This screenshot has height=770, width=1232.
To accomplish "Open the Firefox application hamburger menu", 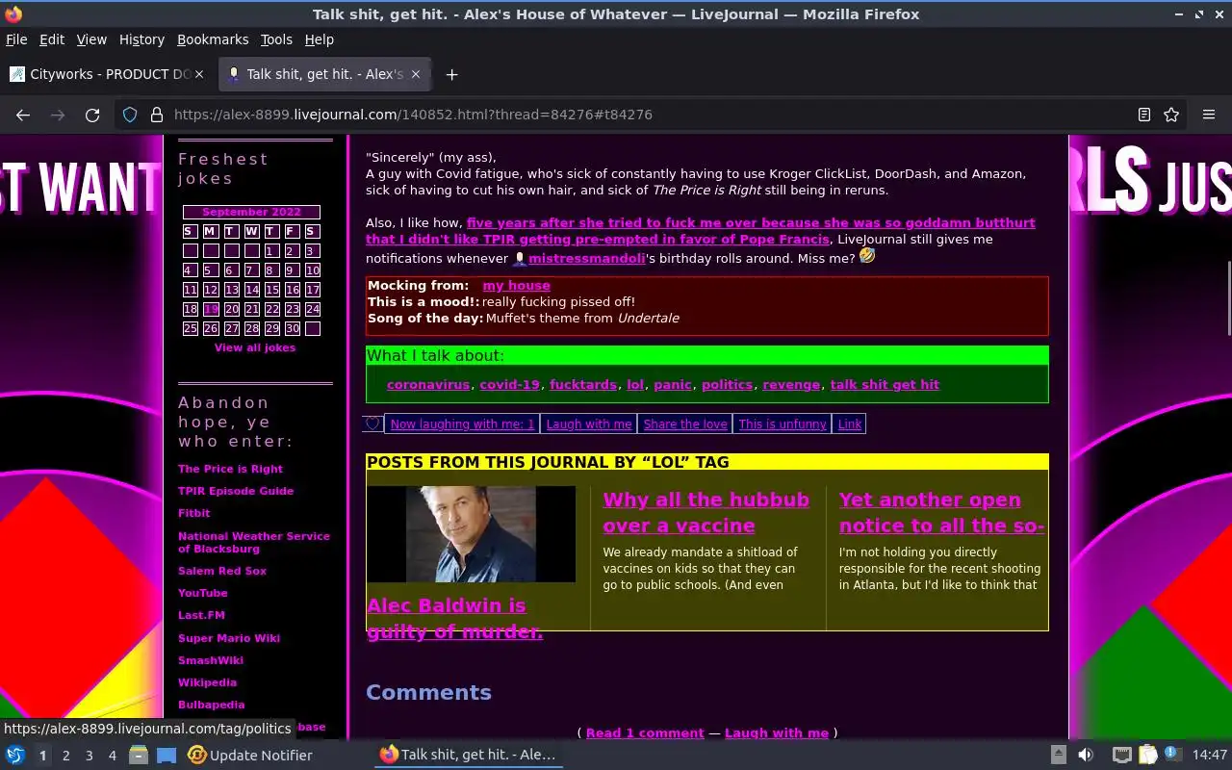I will pyautogui.click(x=1209, y=115).
